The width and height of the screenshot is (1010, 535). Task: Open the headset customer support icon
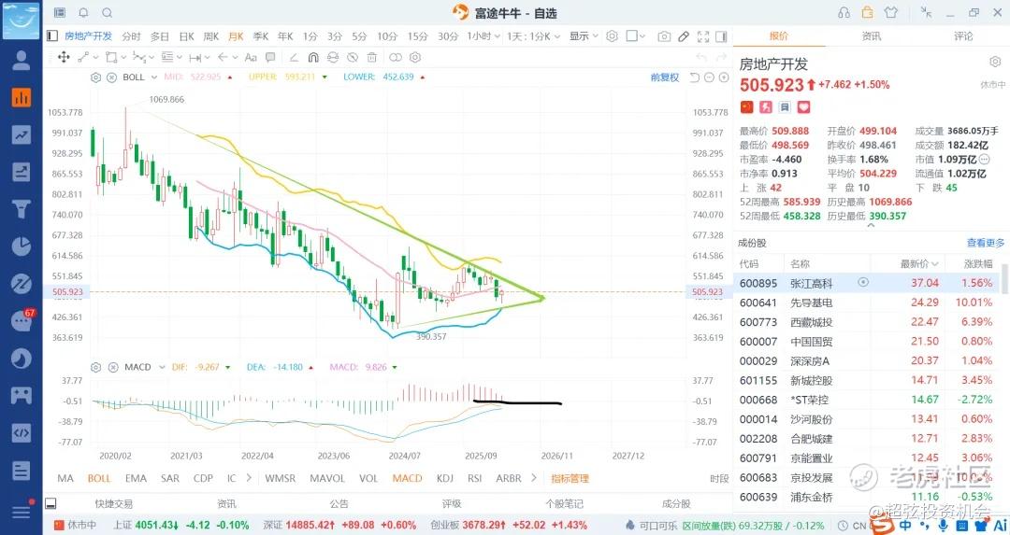click(844, 12)
